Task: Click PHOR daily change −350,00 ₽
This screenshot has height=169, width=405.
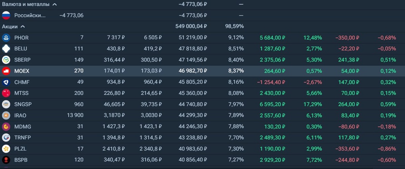Action: point(347,38)
